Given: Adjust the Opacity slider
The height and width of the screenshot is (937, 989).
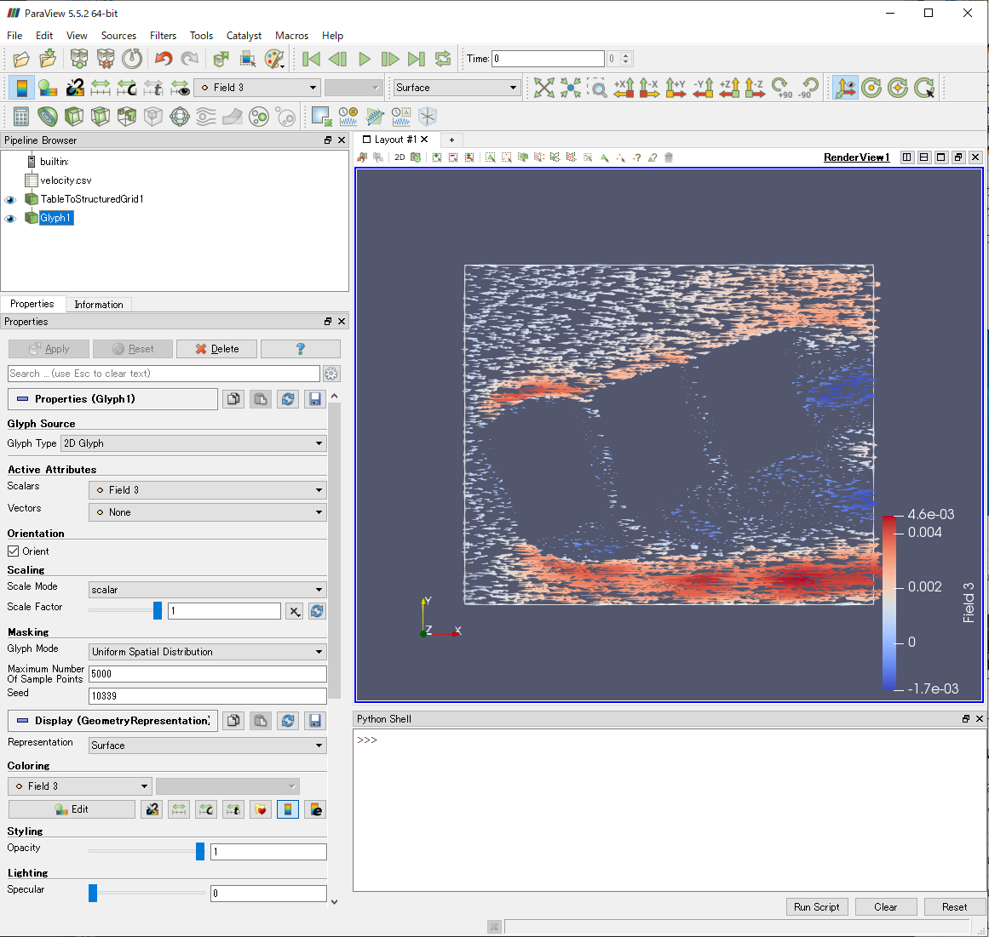Looking at the screenshot, I should [198, 850].
